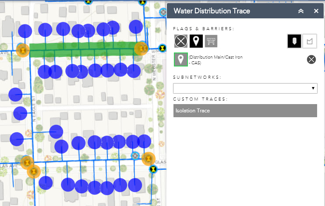Click the green-outlined Distribution Main flag icon

[180, 59]
